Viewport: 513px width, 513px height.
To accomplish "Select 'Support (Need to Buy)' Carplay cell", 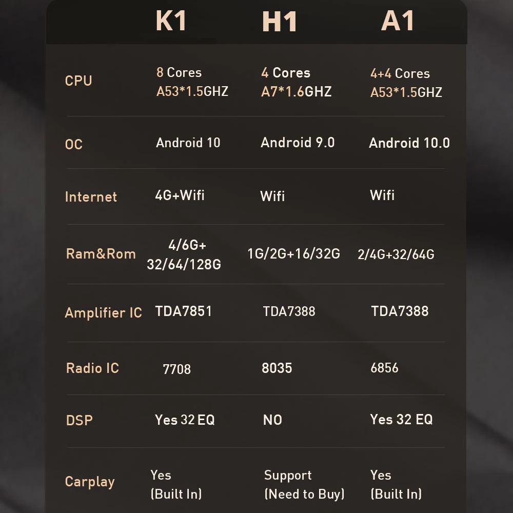I will click(x=304, y=485).
